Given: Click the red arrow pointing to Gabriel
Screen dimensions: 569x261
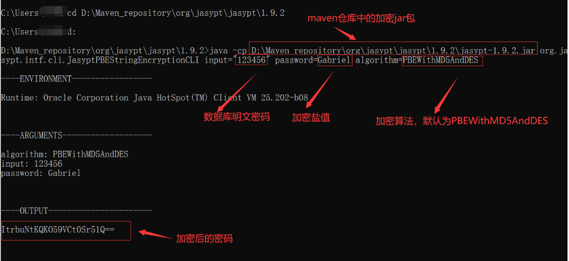Looking at the screenshot, I should click(x=319, y=89).
